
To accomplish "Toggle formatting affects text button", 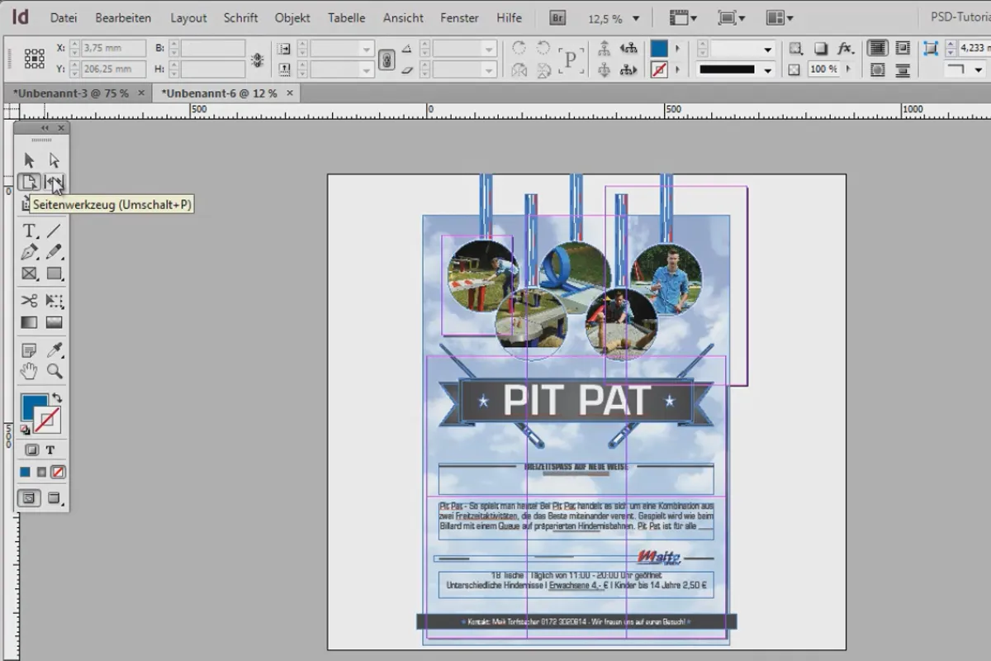I will 50,450.
